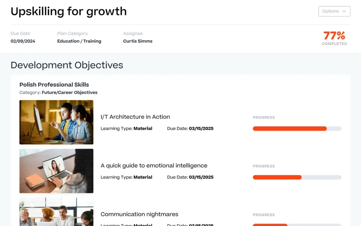This screenshot has height=226, width=361.
Task: Open the I/T Architecture in Action course thumbnail
Action: [x=56, y=122]
